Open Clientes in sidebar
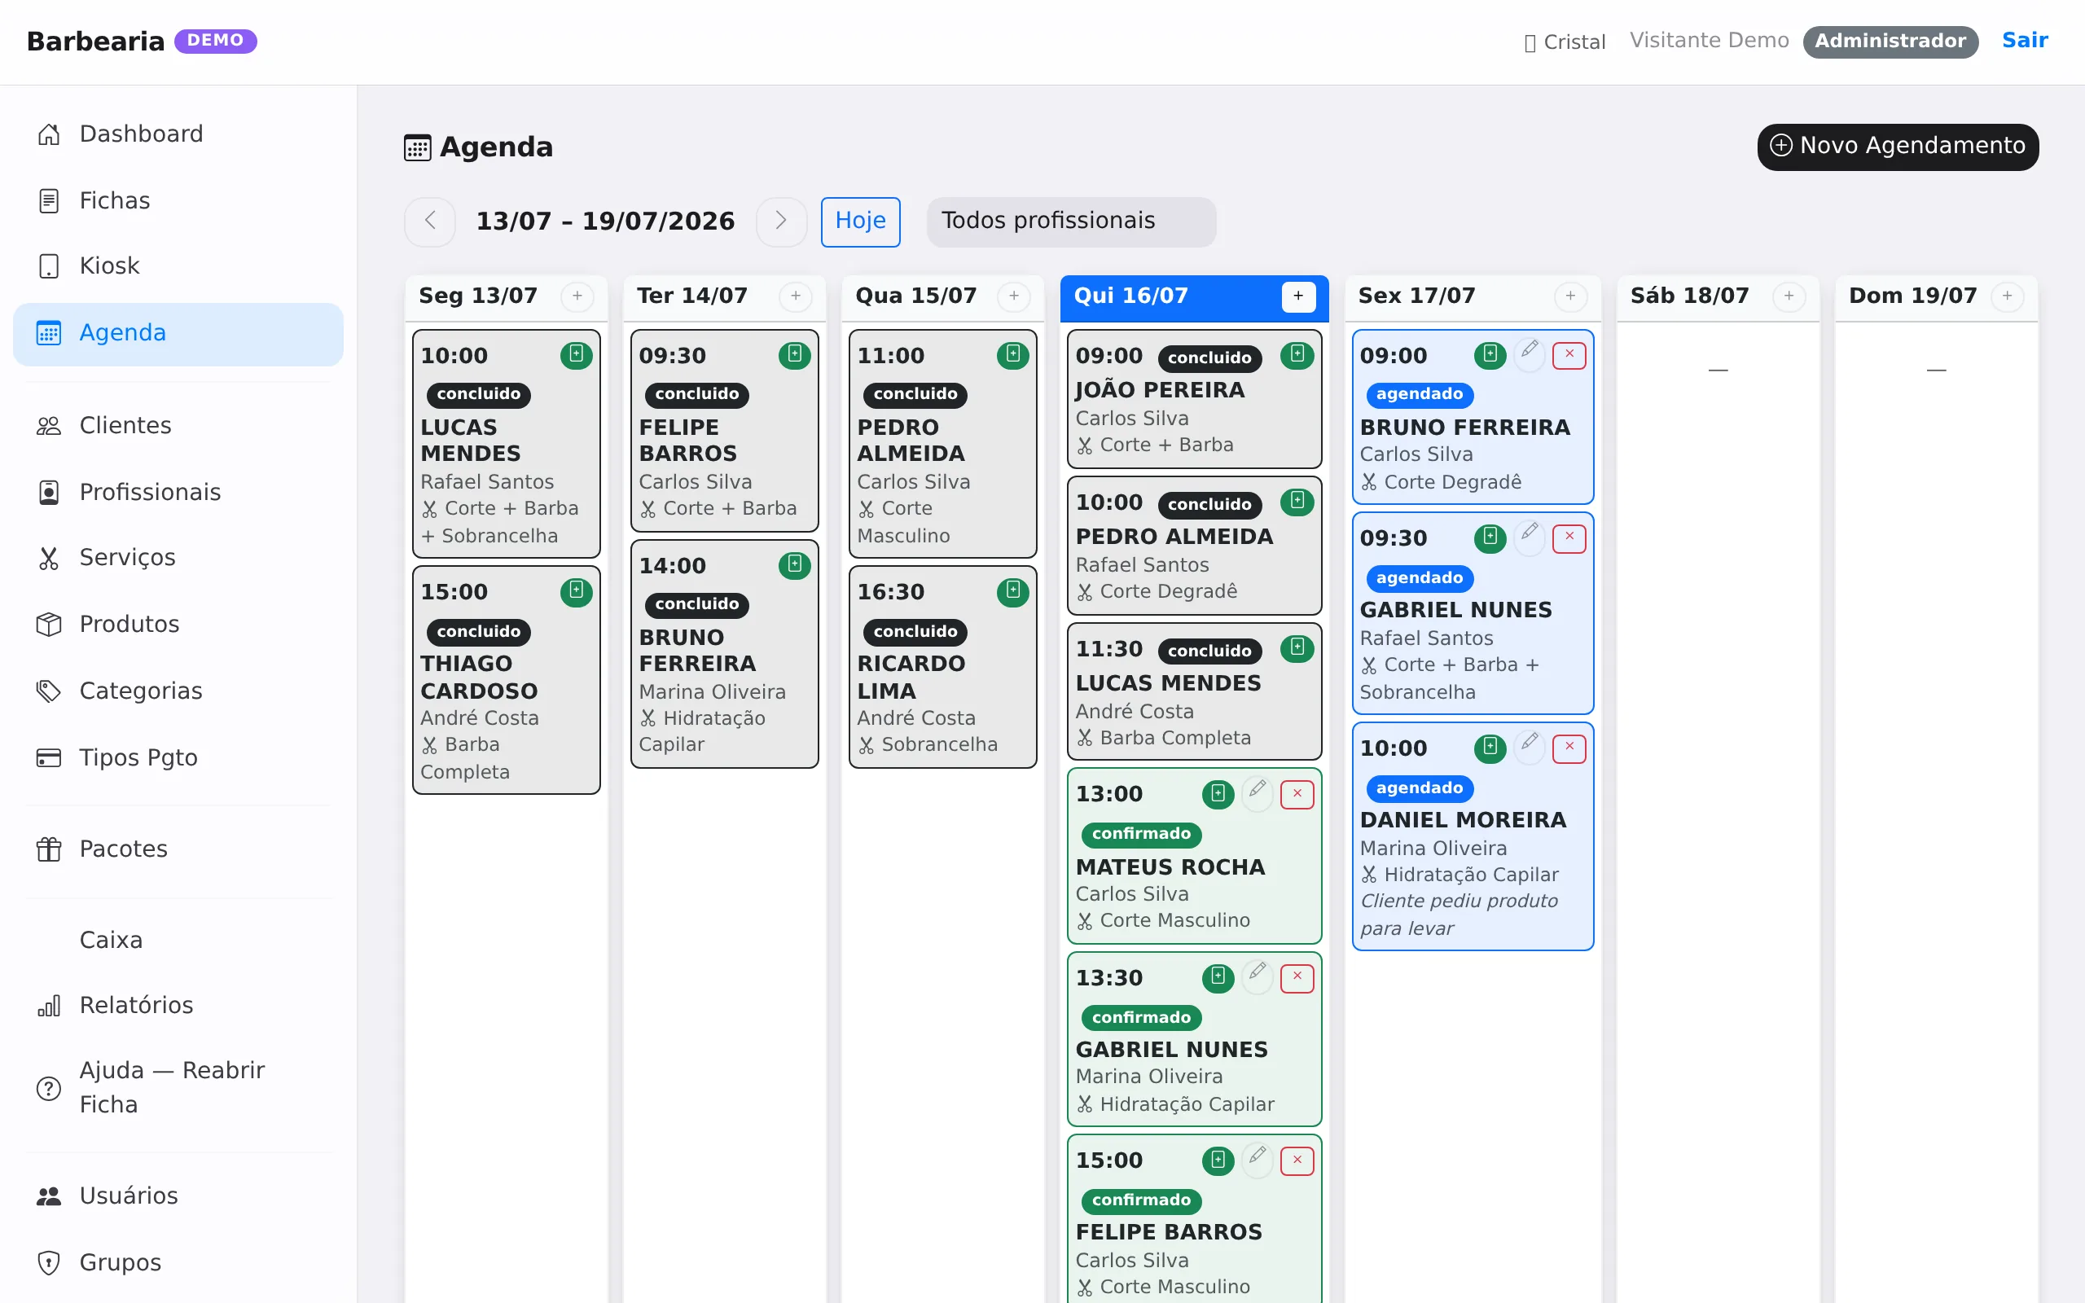Image resolution: width=2085 pixels, height=1303 pixels. 178,426
